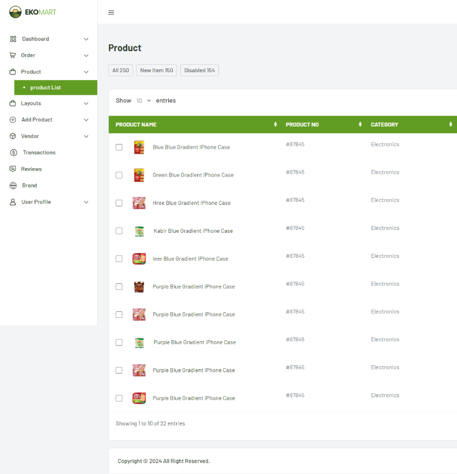Click thumbnail of Kabir Blue Gradient iPhone Case
The width and height of the screenshot is (457, 474).
click(x=139, y=231)
